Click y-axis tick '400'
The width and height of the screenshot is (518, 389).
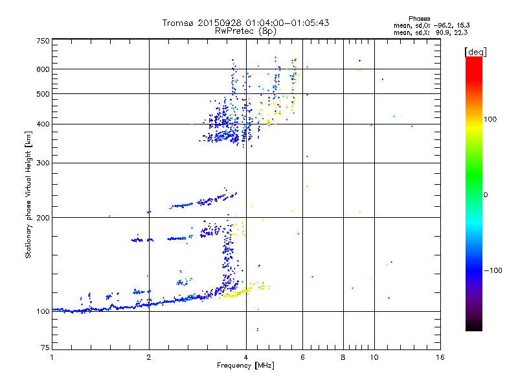point(43,124)
